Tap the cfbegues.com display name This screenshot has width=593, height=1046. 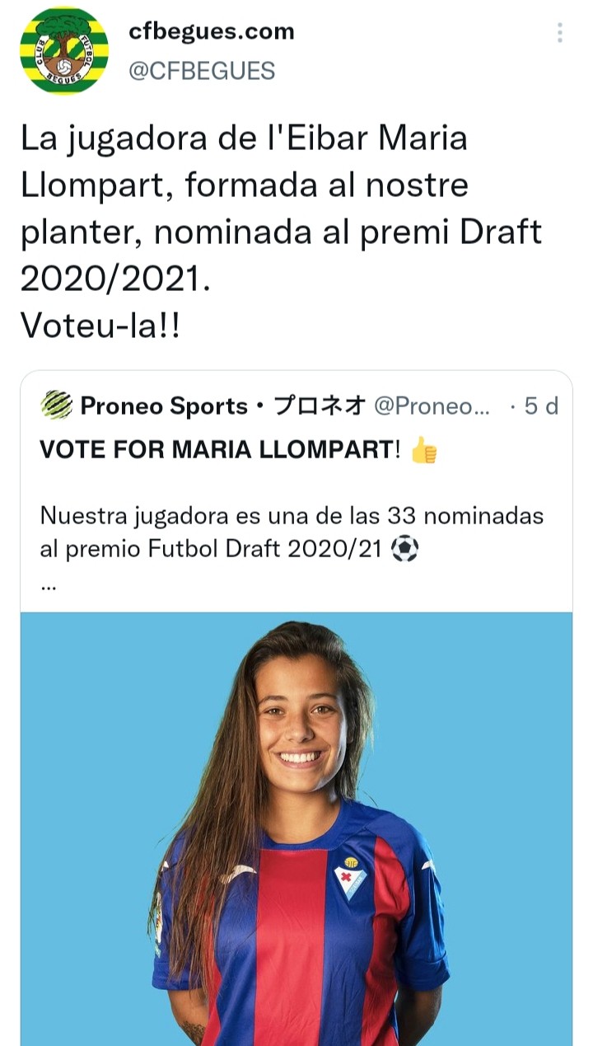211,32
